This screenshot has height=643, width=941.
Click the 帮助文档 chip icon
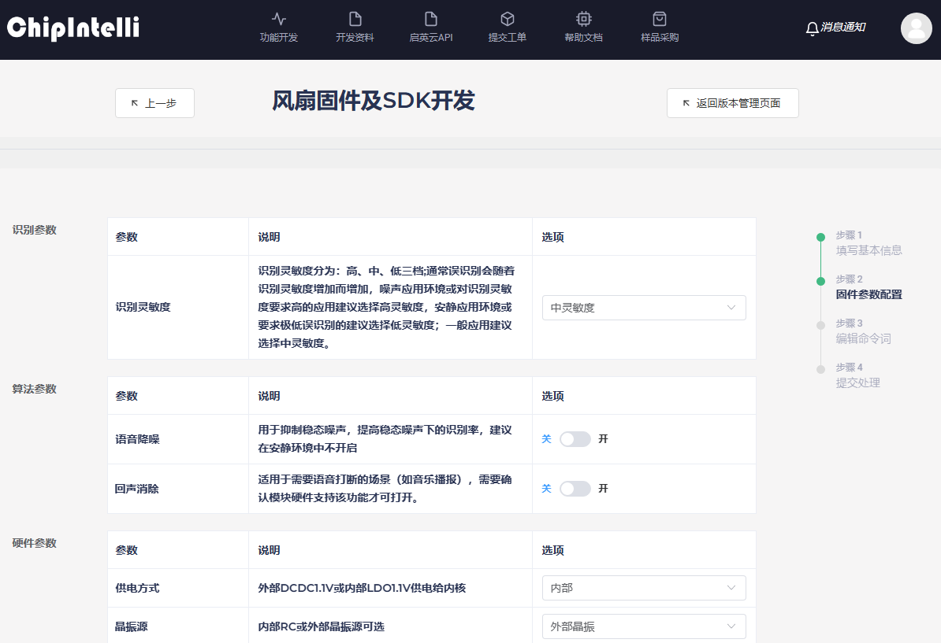583,19
